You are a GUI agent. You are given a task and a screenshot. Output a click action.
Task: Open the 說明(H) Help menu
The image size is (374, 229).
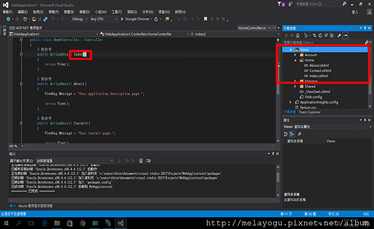point(180,12)
